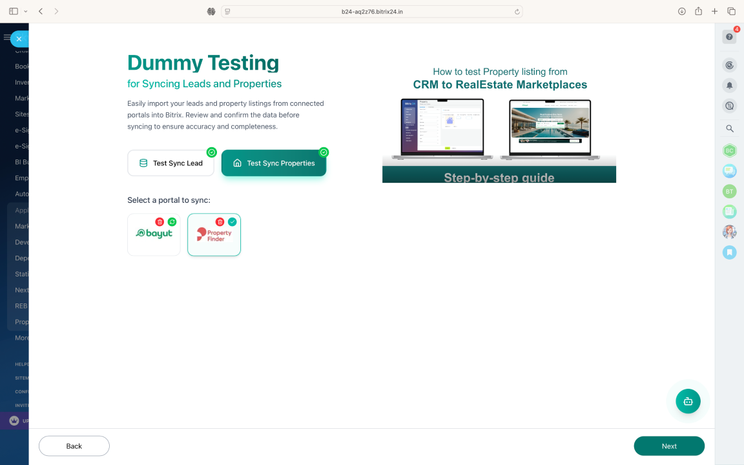Switch to Test Sync Lead tab
The image size is (744, 465).
(x=170, y=163)
